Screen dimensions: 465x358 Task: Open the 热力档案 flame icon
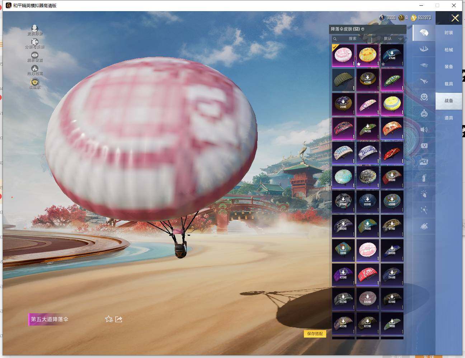click(35, 70)
